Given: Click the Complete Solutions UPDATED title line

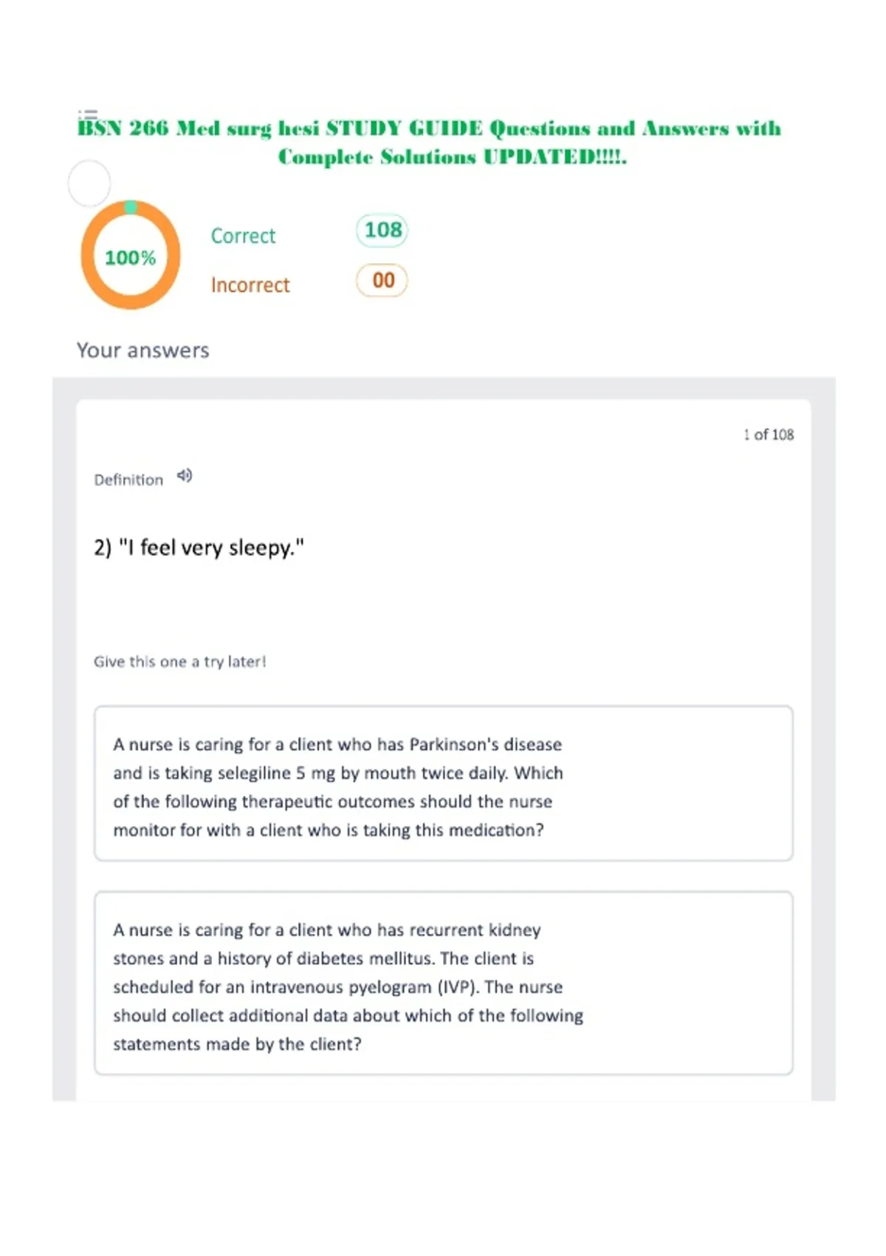Looking at the screenshot, I should [453, 157].
